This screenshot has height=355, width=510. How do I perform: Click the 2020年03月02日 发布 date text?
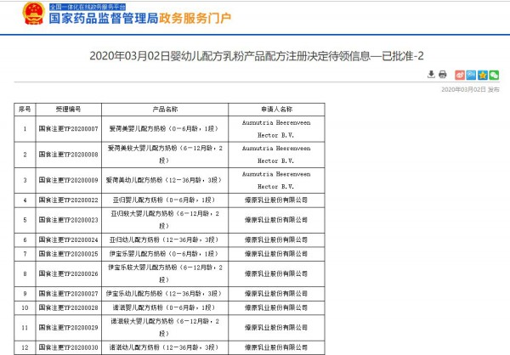(x=469, y=89)
